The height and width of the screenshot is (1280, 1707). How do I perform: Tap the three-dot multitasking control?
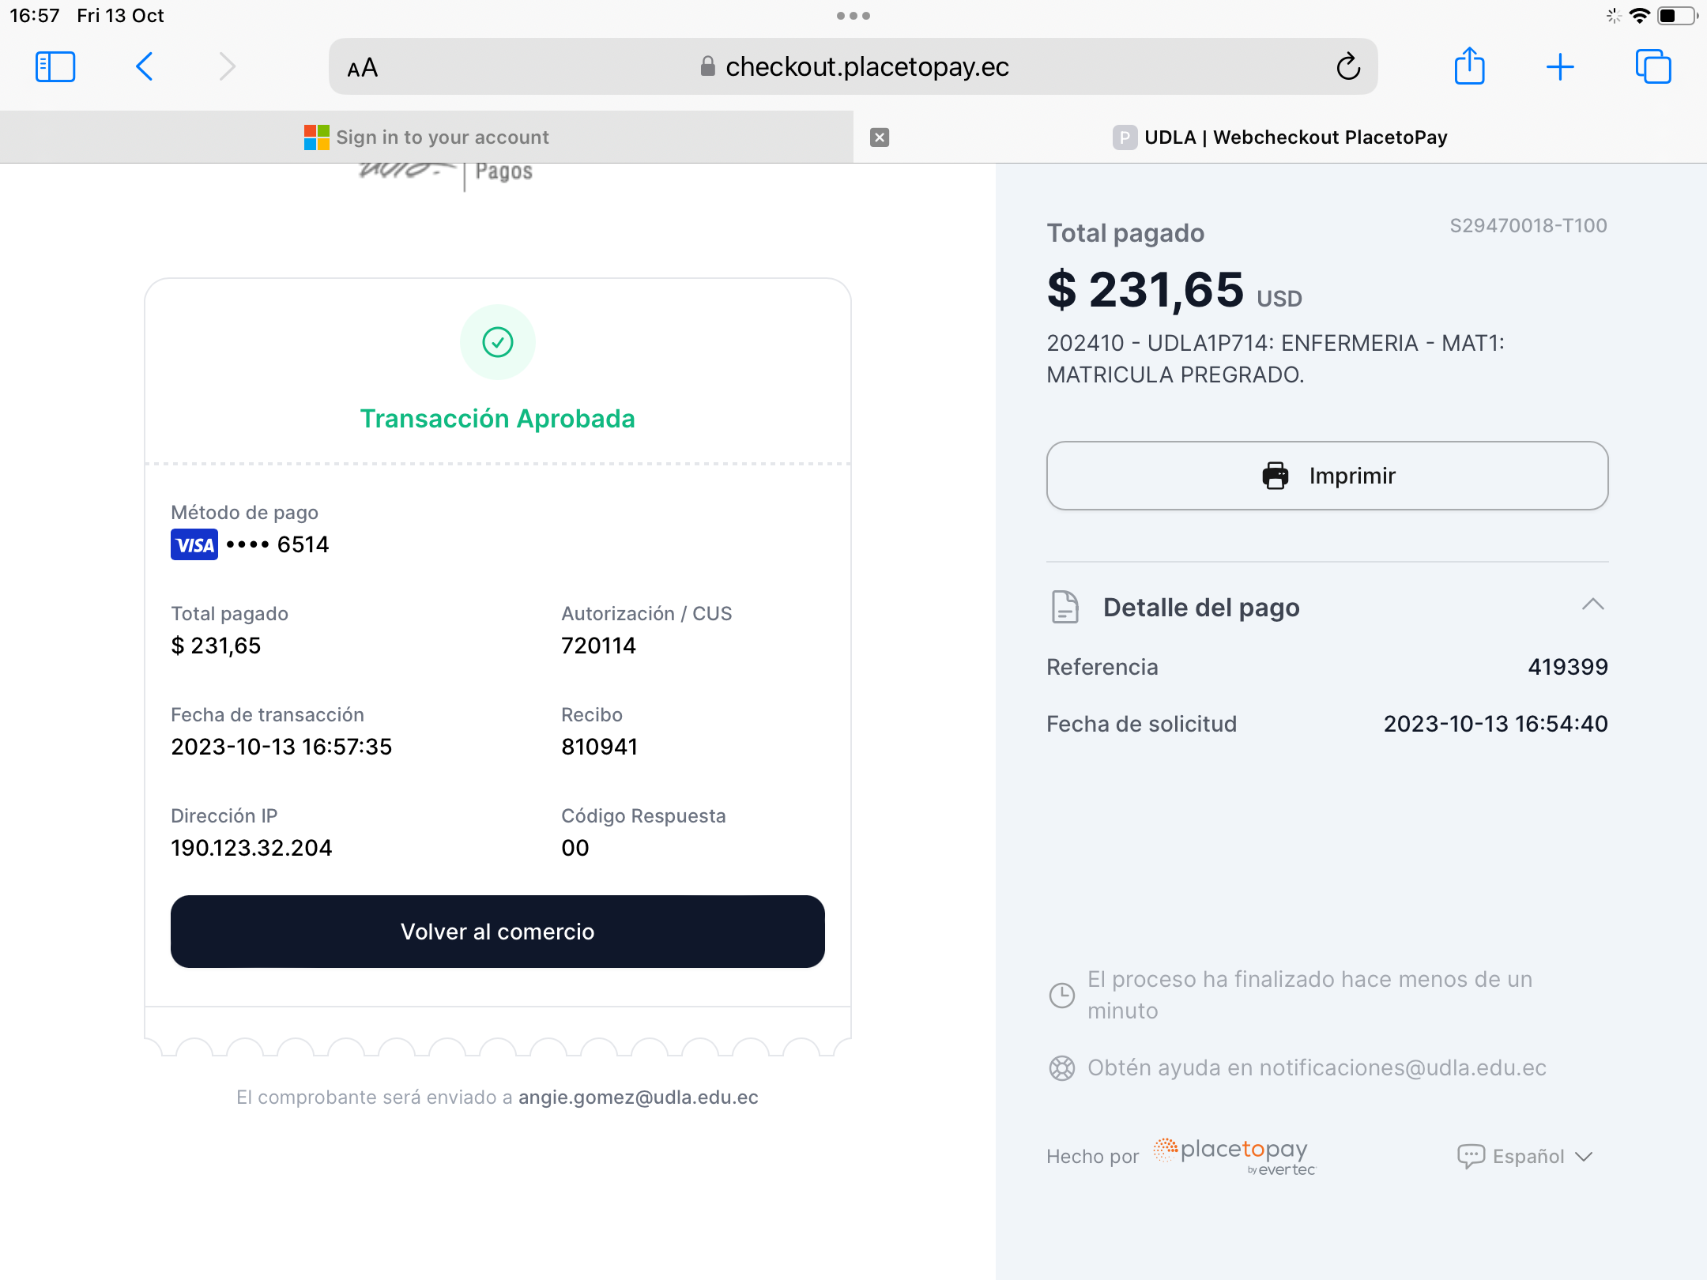853,16
